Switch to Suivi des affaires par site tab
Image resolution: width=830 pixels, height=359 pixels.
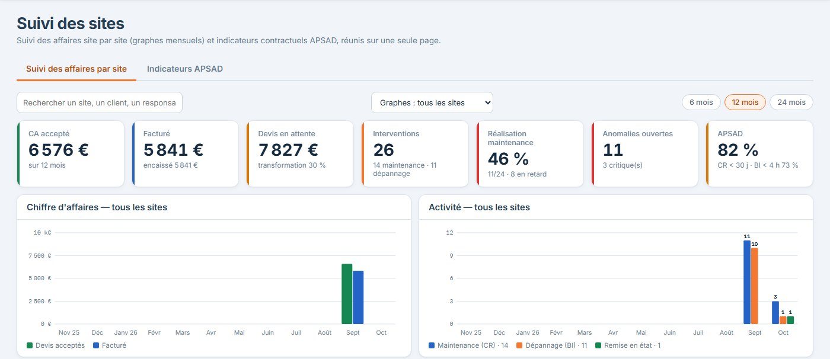pyautogui.click(x=76, y=69)
